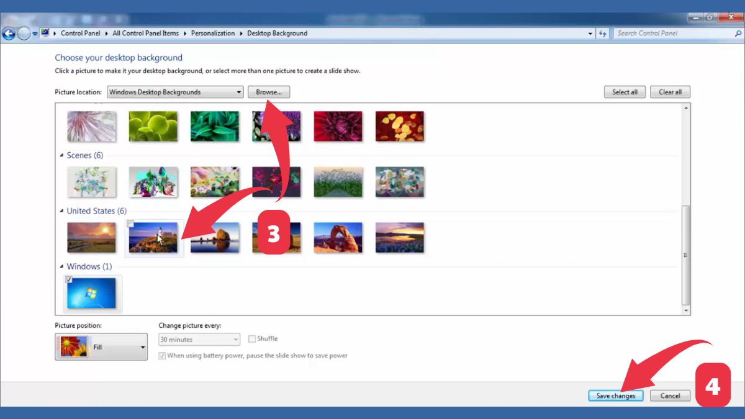Navigate to Personalization via the breadcrumb

213,33
